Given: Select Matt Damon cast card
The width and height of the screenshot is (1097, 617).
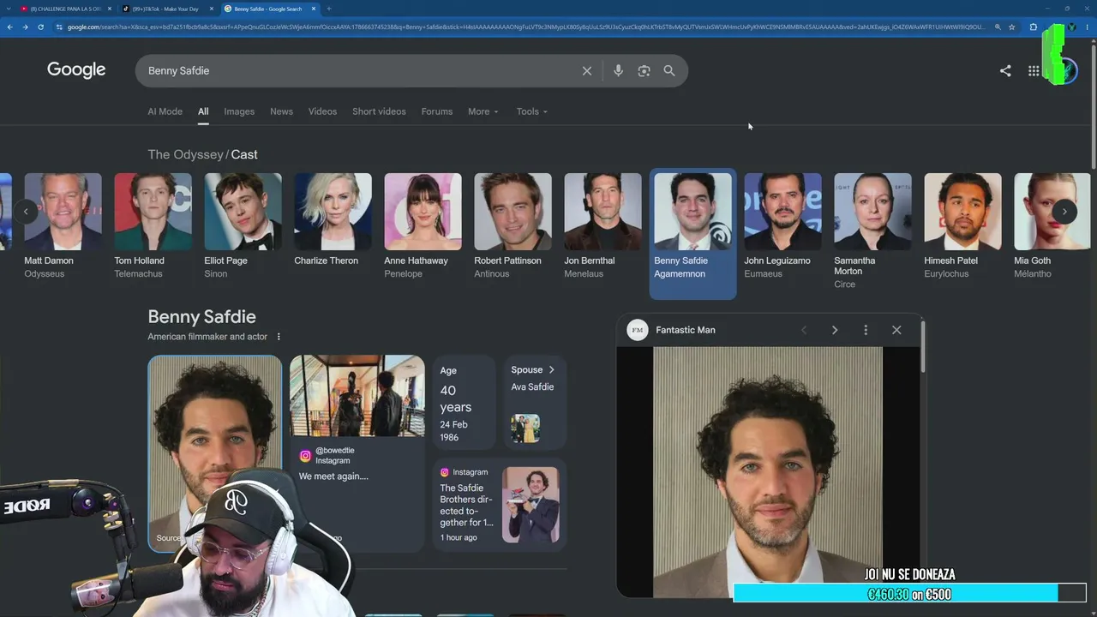Looking at the screenshot, I should 63,226.
